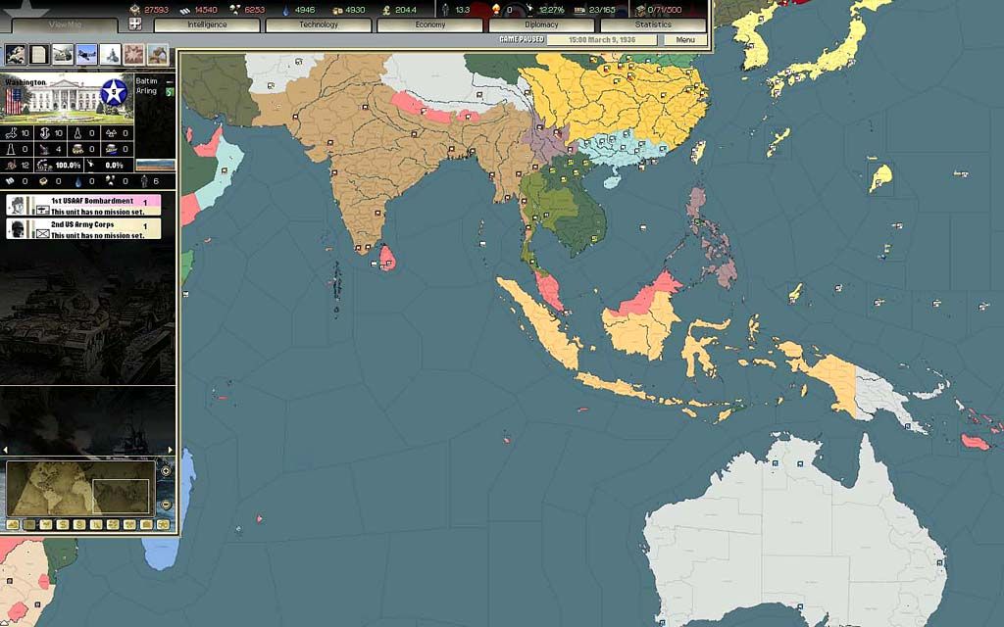1004x627 pixels.
Task: Switch to terrain map mode
Action: click(x=12, y=525)
